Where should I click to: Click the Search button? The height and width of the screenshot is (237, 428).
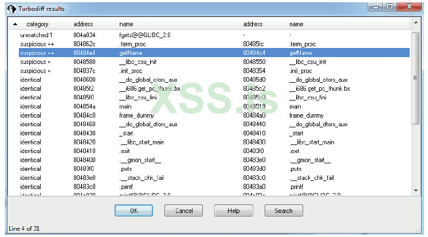[284, 211]
